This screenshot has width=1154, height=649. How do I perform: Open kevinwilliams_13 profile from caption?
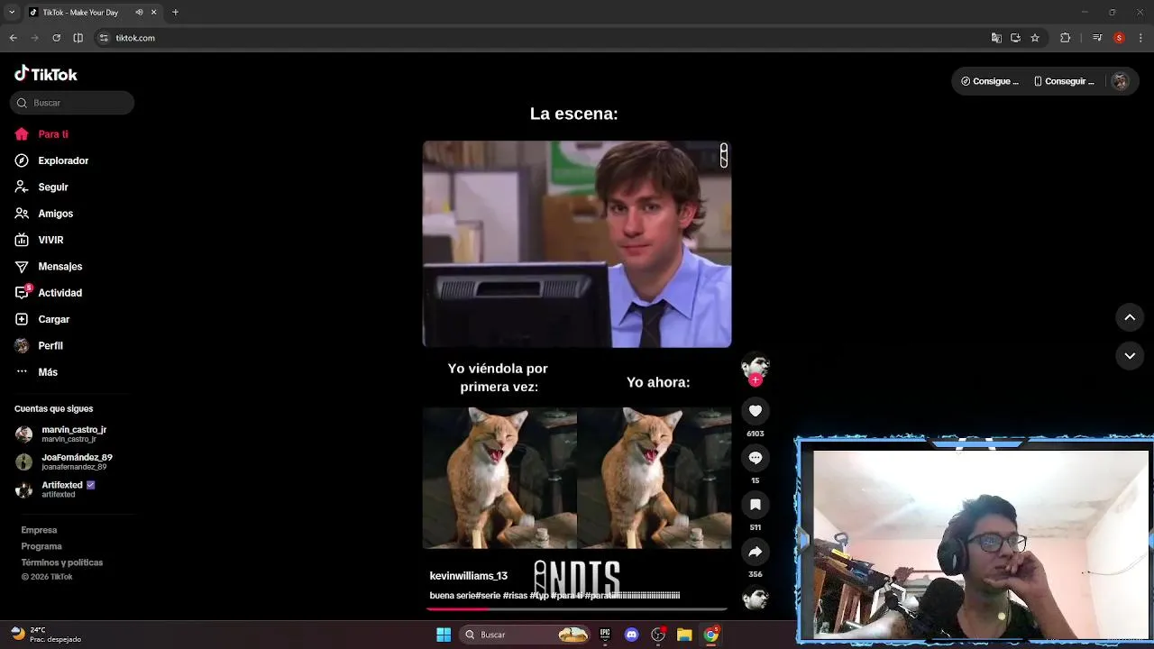tap(468, 576)
